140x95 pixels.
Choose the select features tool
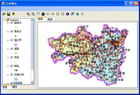click(x=72, y=14)
